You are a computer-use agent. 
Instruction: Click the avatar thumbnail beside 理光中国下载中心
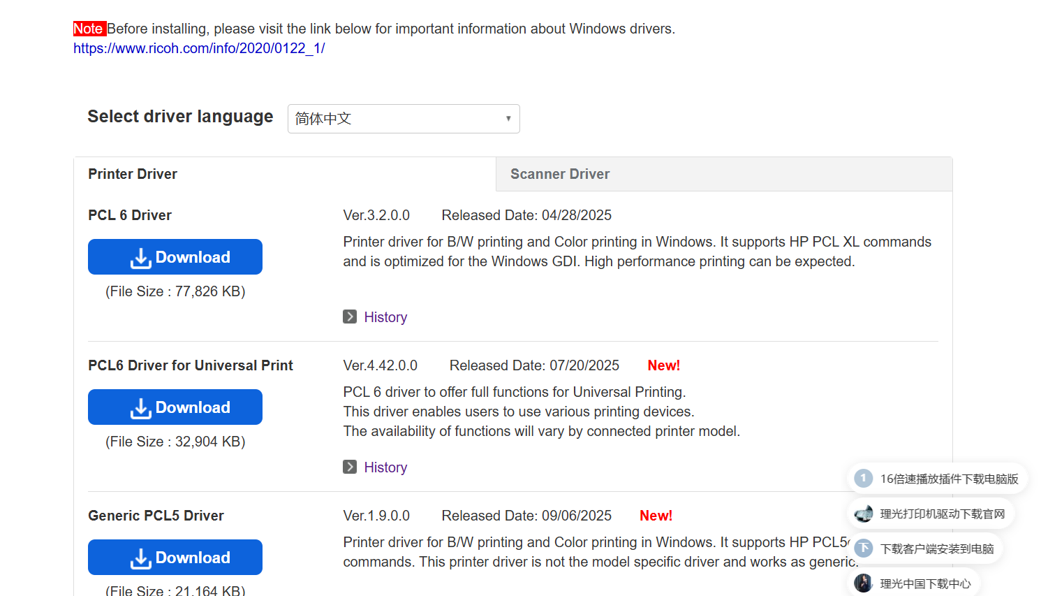864,583
